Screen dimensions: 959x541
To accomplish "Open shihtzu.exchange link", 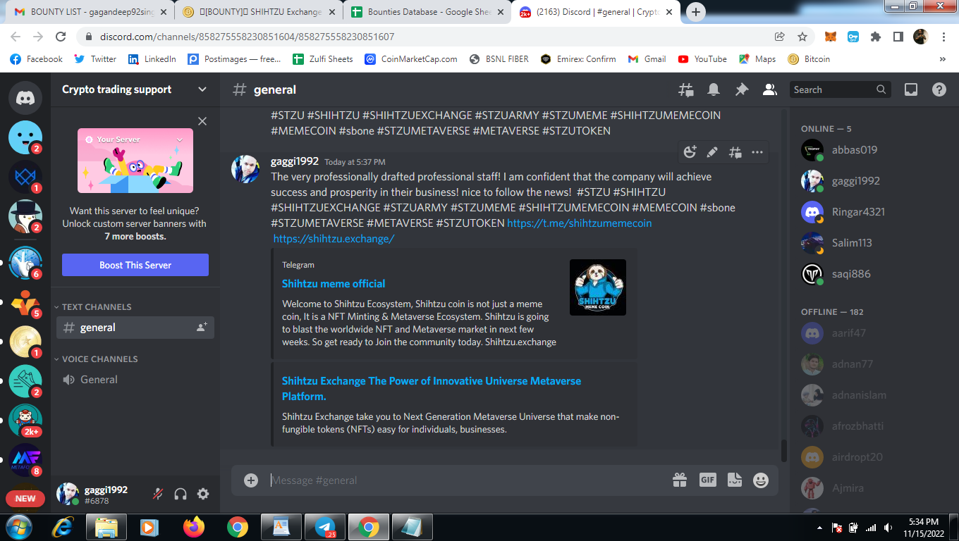I will coord(334,239).
